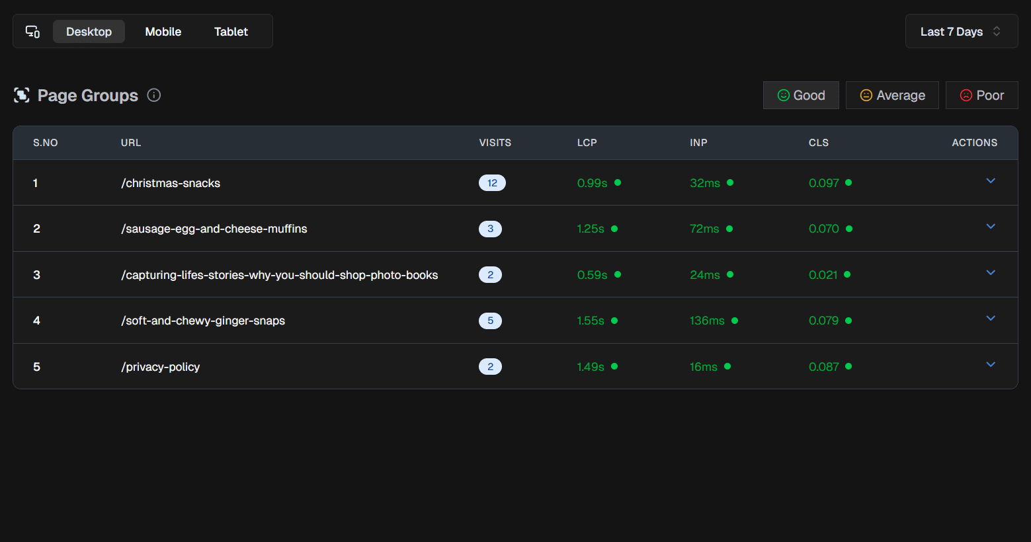Click the visits badge showing 12
Image resolution: width=1031 pixels, height=542 pixels.
(x=492, y=183)
